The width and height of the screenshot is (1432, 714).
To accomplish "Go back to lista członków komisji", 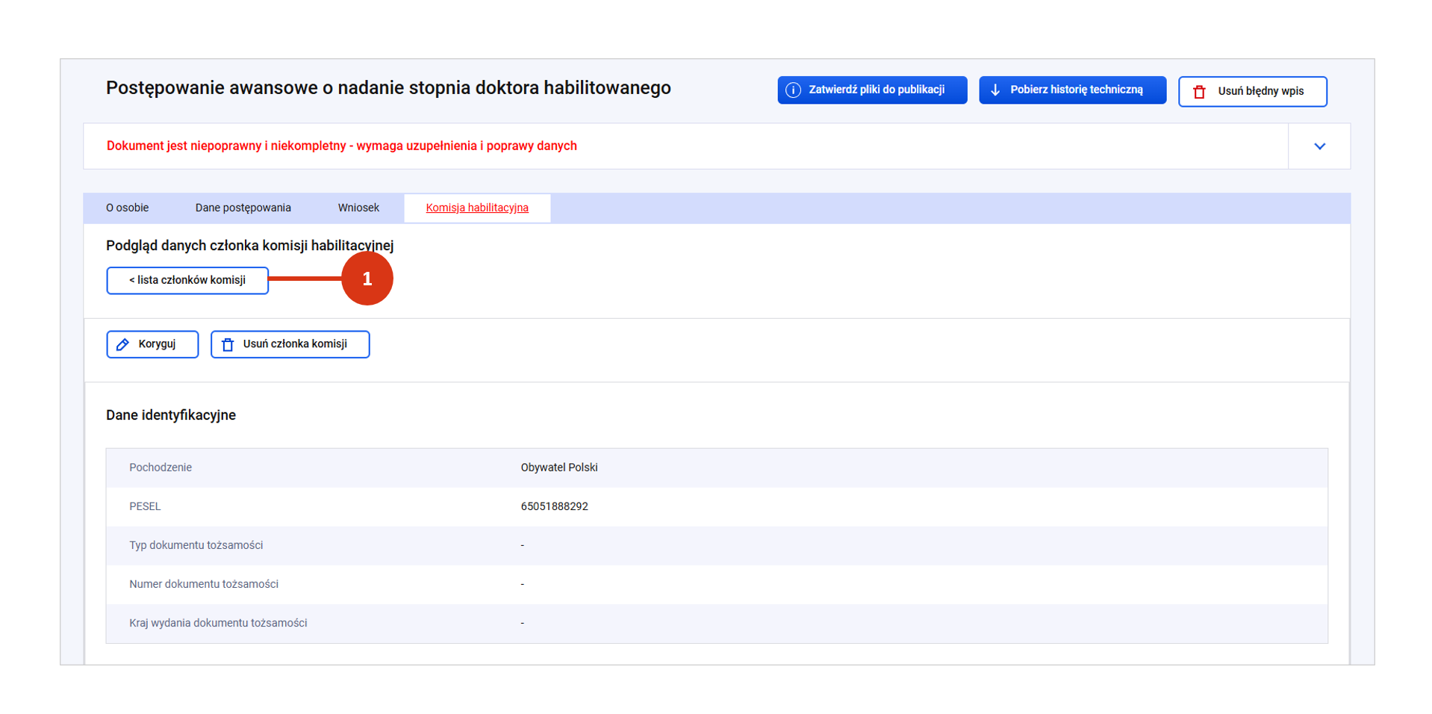I will [187, 280].
